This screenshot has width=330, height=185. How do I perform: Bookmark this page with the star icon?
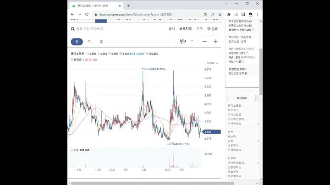pos(220,14)
